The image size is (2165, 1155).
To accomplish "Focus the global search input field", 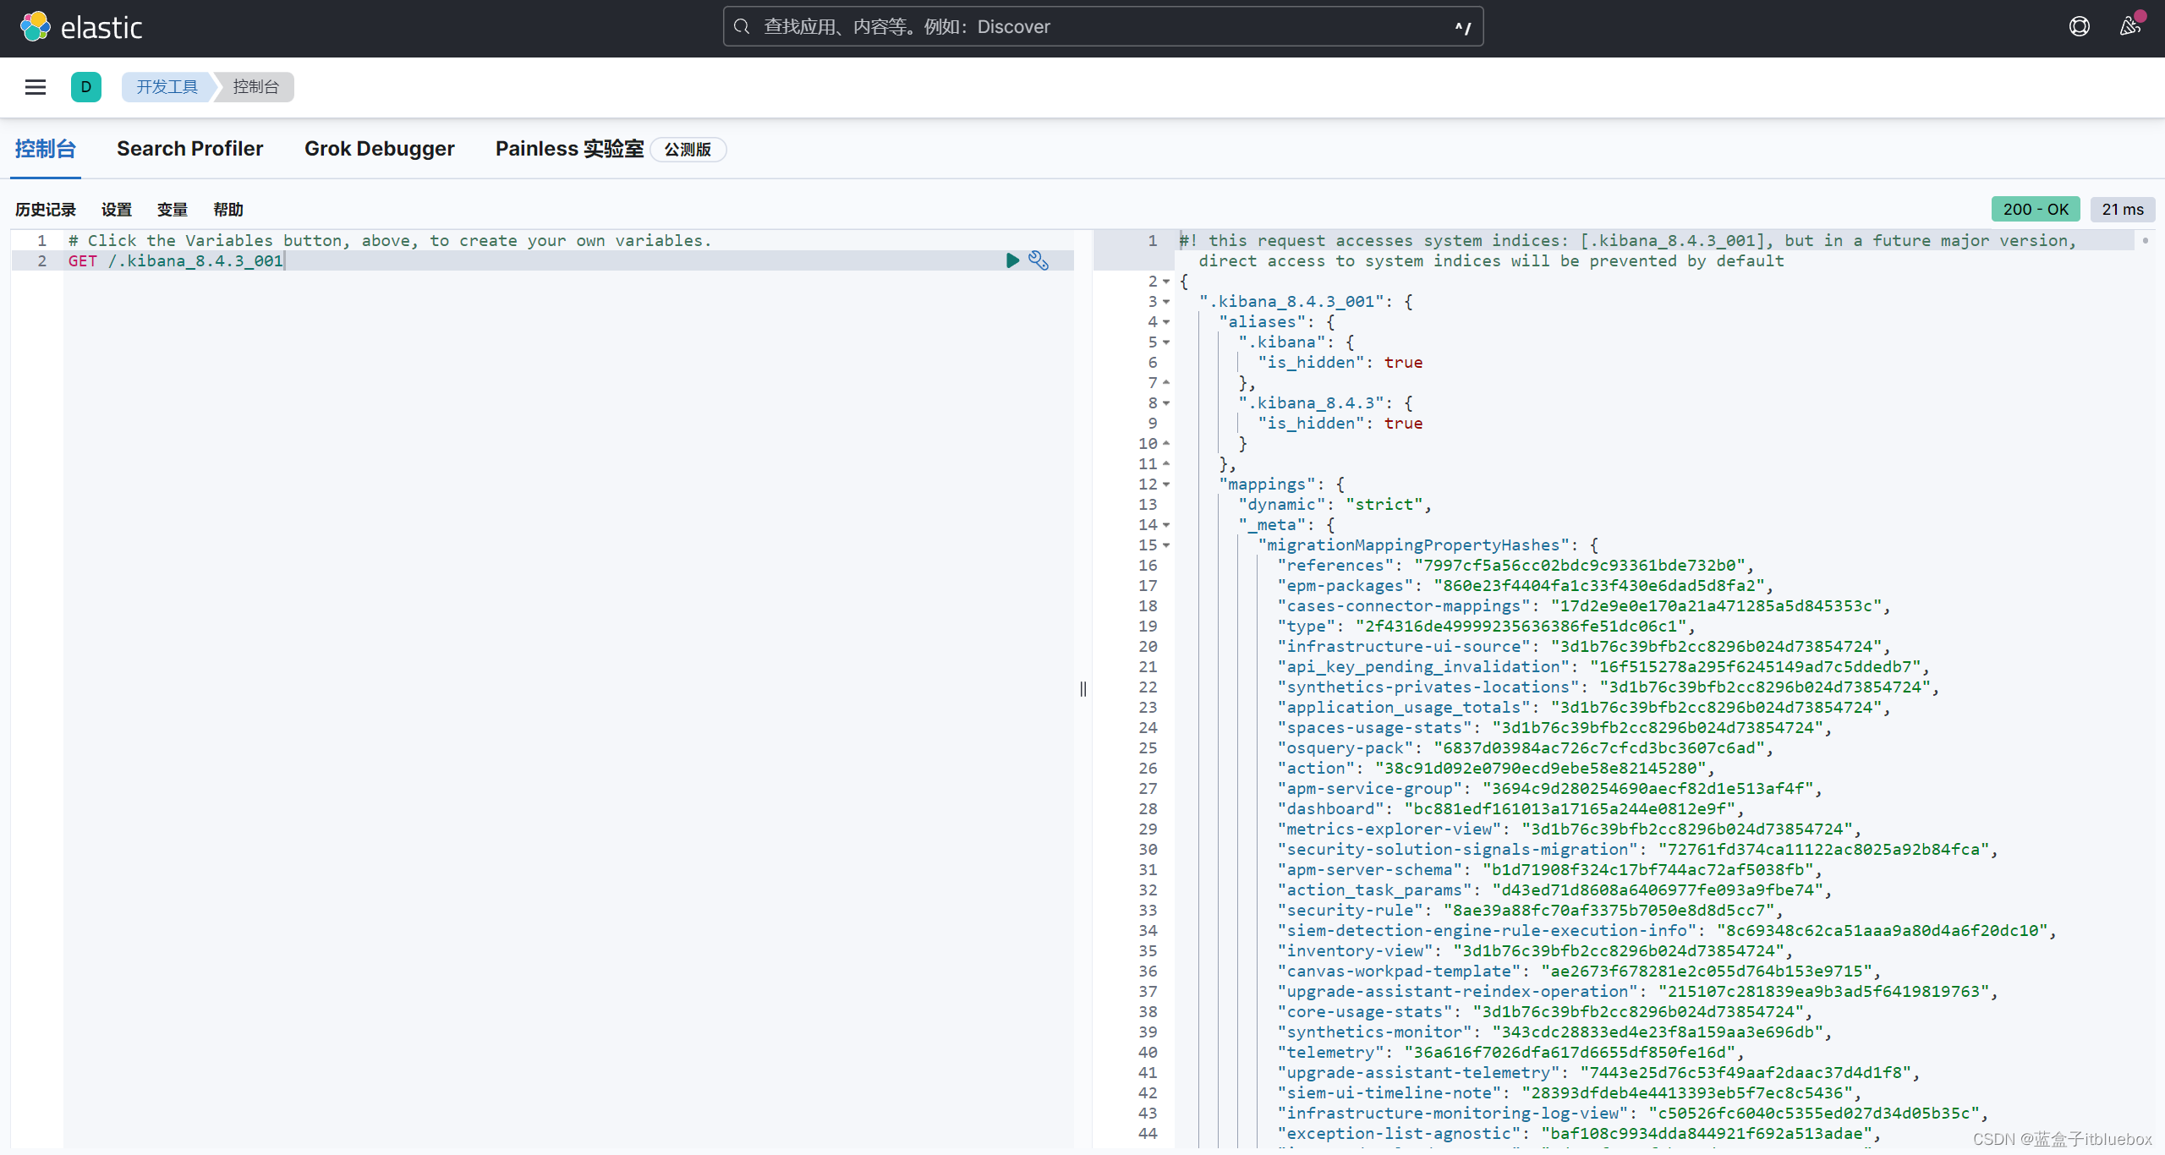I will [1099, 27].
